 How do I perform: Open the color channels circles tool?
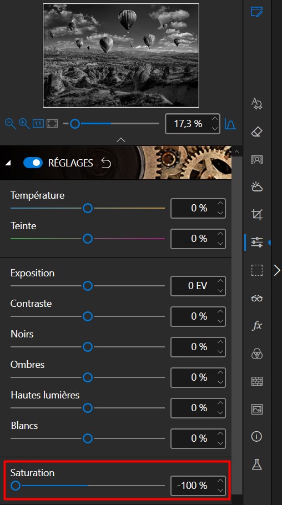tap(257, 353)
